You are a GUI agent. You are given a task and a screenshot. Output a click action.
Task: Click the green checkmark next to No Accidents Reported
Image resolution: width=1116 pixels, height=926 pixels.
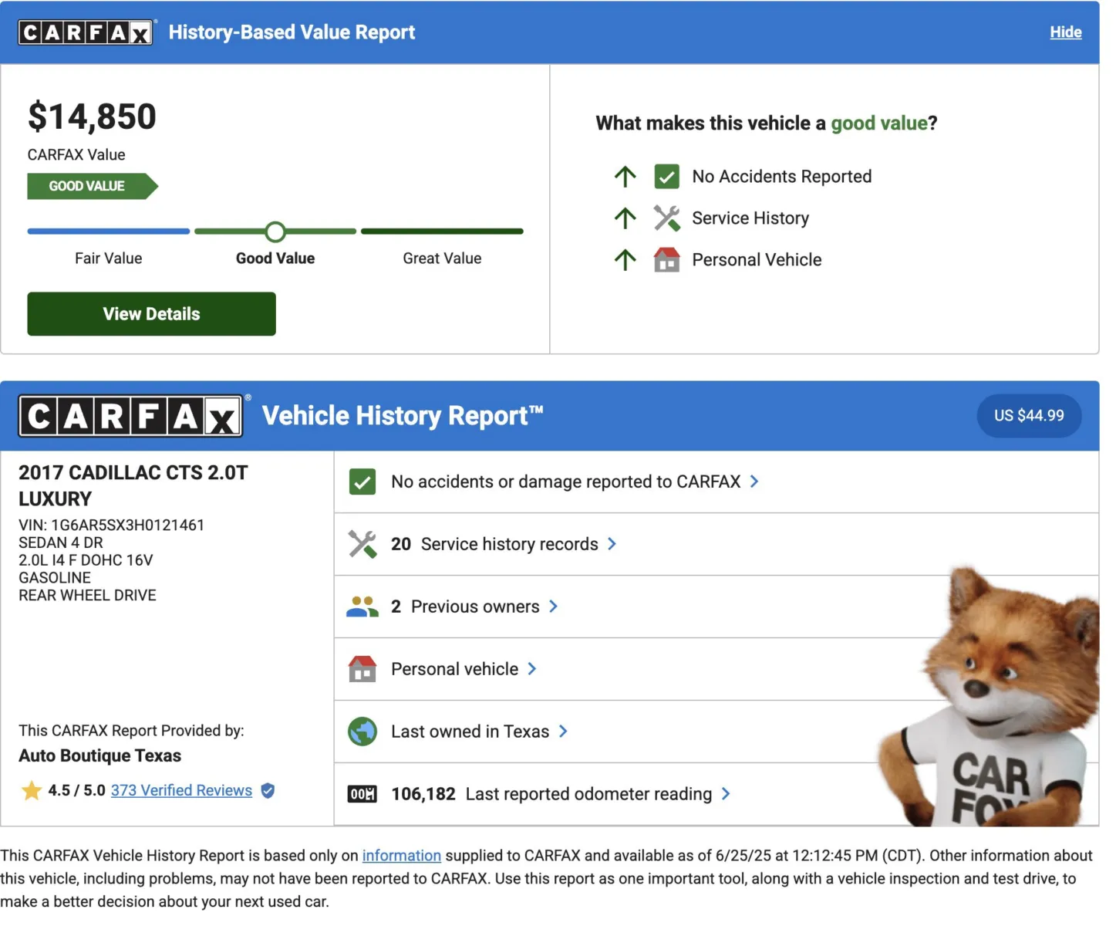pyautogui.click(x=666, y=177)
